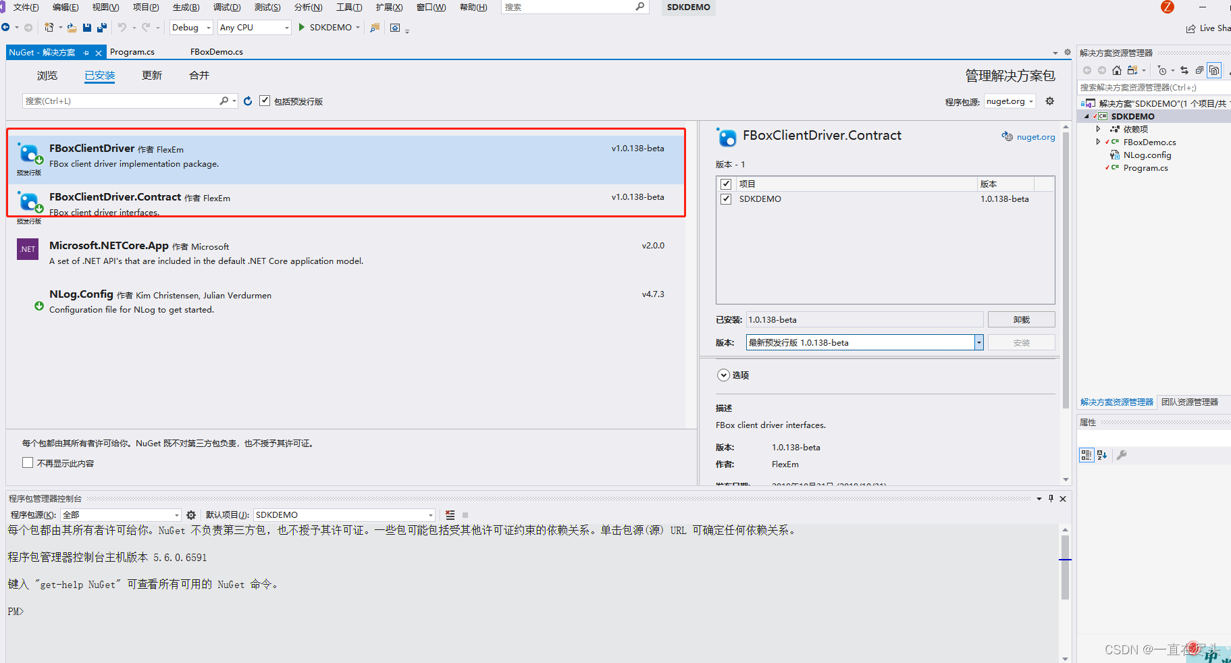Open the nuget.org package source dropdown

(x=1010, y=101)
